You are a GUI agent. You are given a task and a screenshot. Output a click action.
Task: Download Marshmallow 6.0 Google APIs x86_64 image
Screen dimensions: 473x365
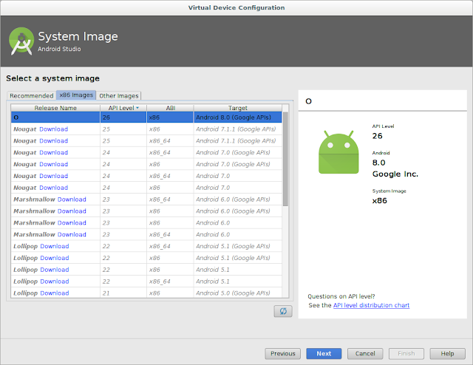click(x=72, y=199)
